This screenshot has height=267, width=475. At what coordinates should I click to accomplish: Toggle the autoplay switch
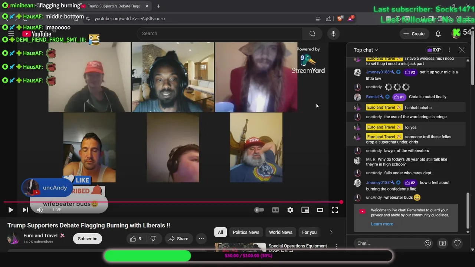point(259,210)
